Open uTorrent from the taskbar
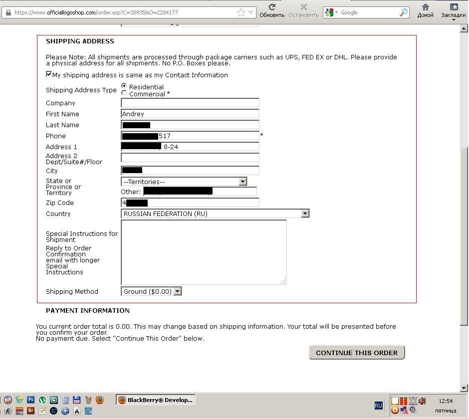Image resolution: width=469 pixels, height=419 pixels. pyautogui.click(x=42, y=400)
